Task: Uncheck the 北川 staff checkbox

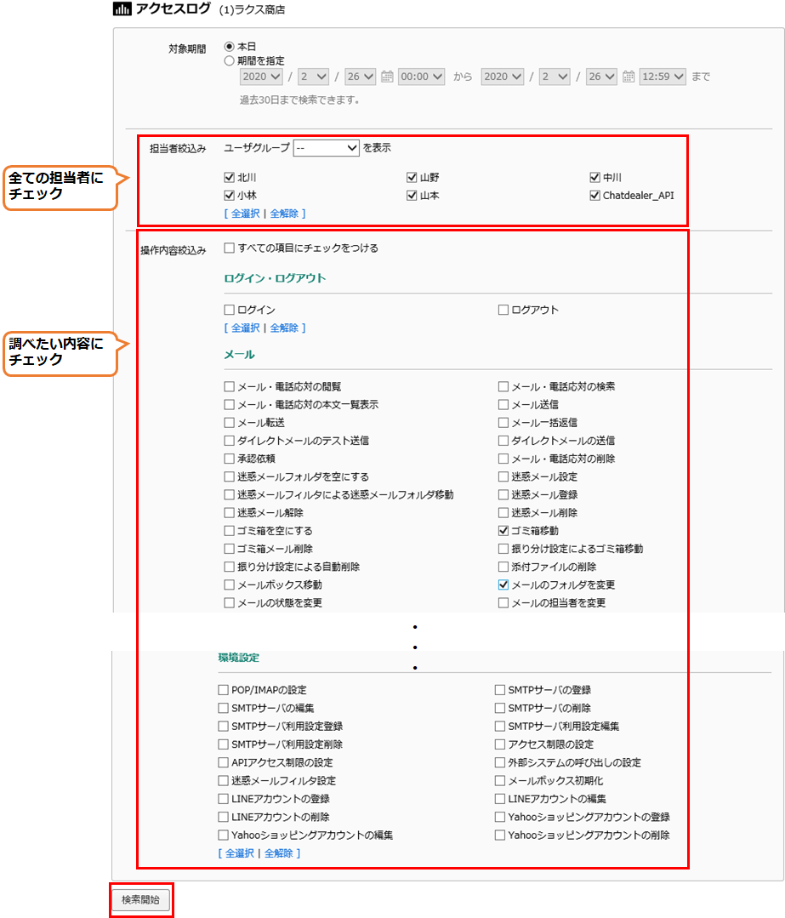Action: [230, 178]
